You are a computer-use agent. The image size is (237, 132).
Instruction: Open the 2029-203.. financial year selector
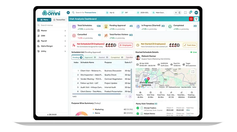click(x=143, y=13)
